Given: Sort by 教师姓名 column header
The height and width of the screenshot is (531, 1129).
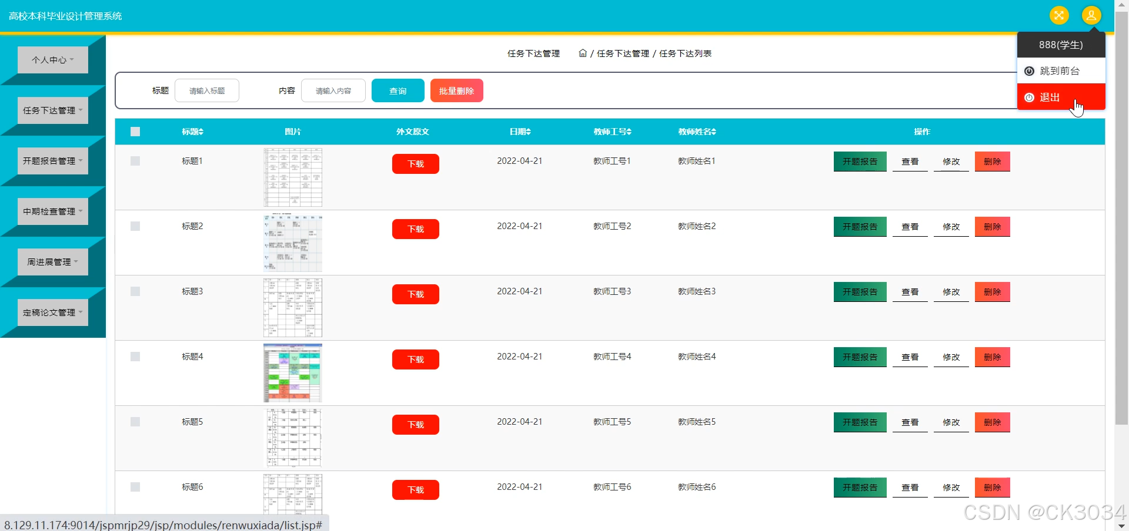Looking at the screenshot, I should pos(697,132).
